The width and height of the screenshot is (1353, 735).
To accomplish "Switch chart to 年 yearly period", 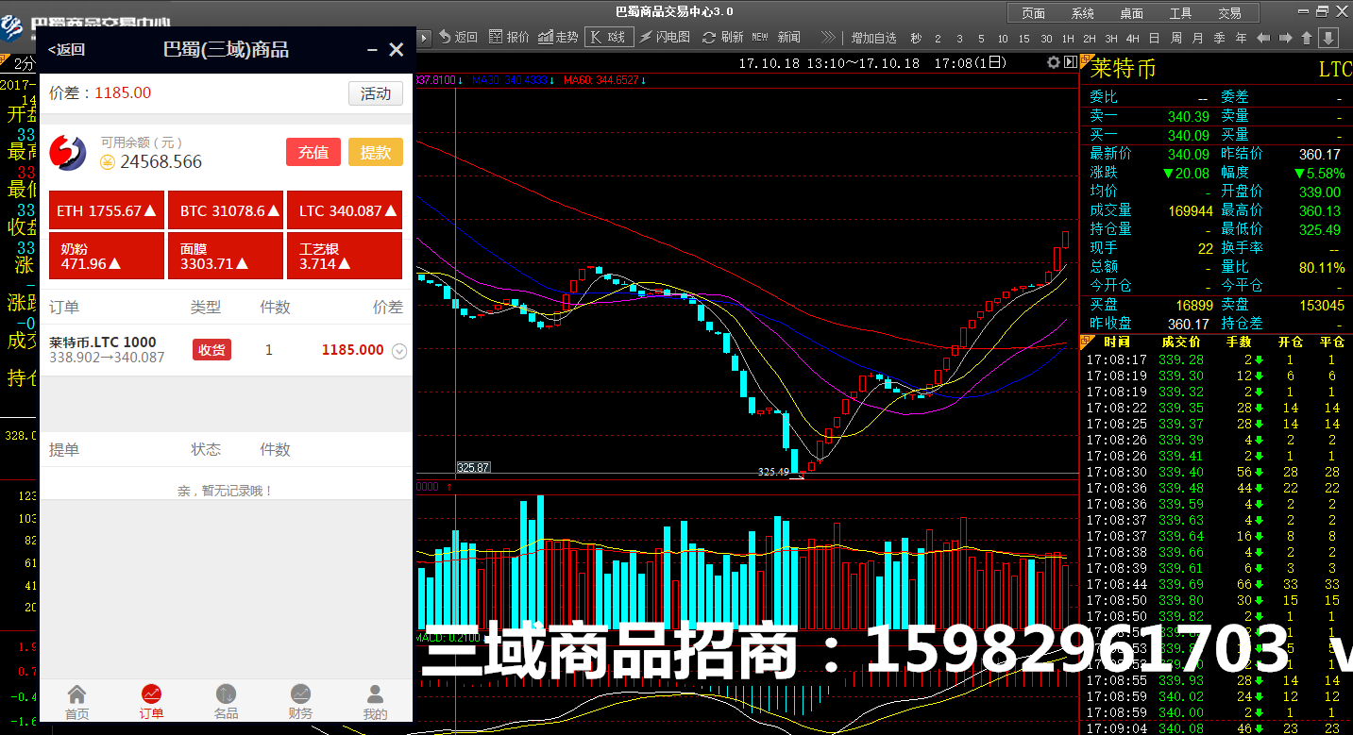I will [x=1241, y=38].
